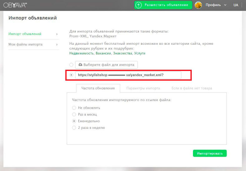
Task: Select the URL import radio button
Action: (x=71, y=75)
